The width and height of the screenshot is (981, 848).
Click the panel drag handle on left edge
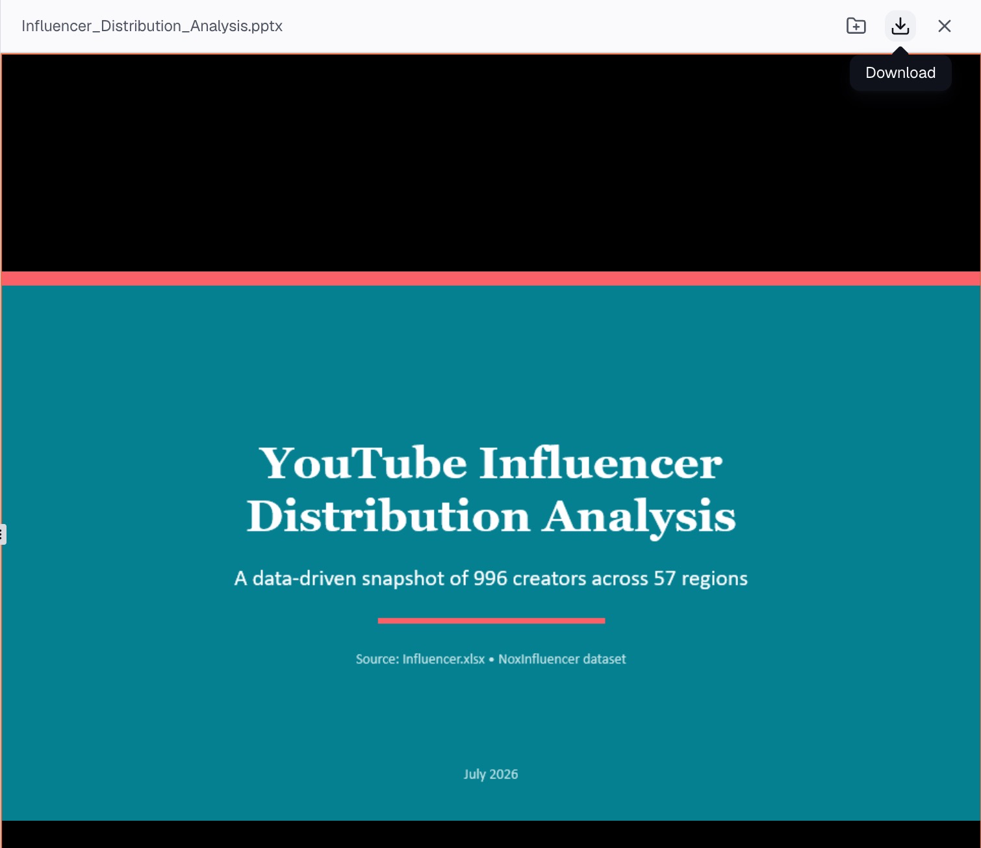pyautogui.click(x=3, y=534)
